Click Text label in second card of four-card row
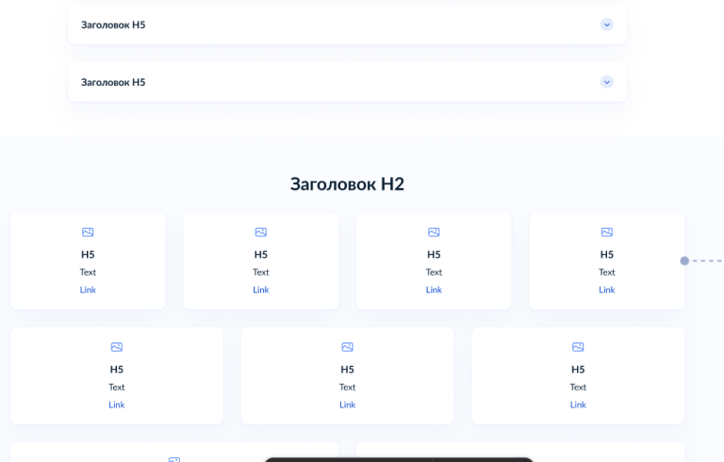 261,272
